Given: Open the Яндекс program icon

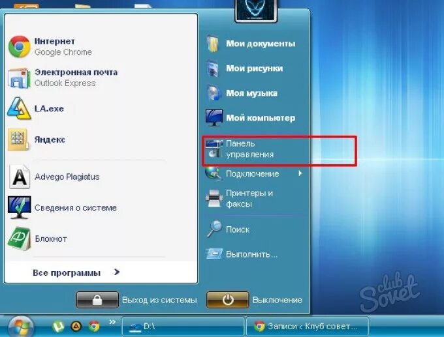Looking at the screenshot, I should click(18, 139).
